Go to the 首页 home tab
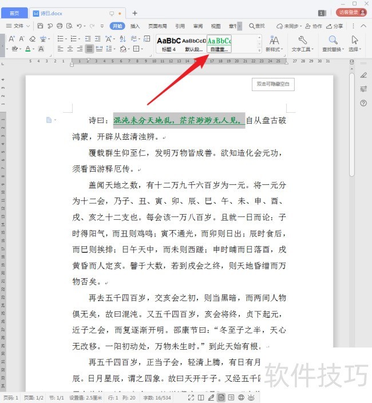 (14, 13)
